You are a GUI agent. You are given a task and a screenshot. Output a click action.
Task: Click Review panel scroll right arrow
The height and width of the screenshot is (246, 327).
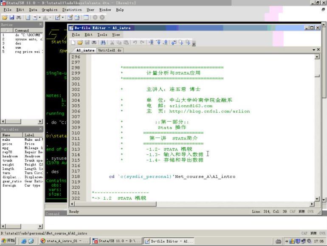[x=40, y=121]
